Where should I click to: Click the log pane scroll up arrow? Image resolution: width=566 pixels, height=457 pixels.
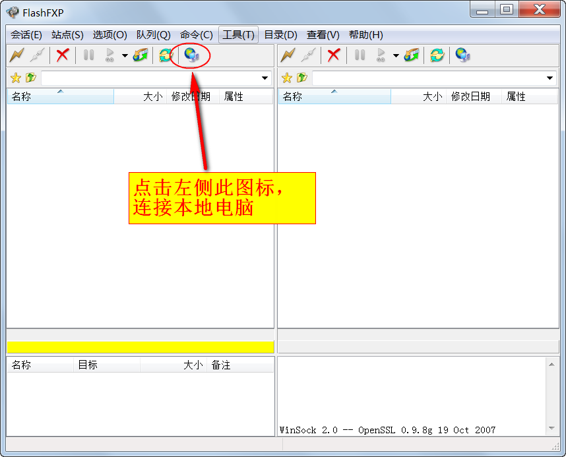pos(551,365)
